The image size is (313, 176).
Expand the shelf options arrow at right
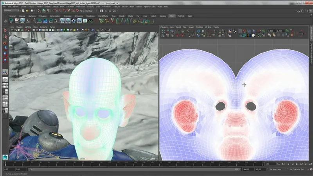pos(311,15)
